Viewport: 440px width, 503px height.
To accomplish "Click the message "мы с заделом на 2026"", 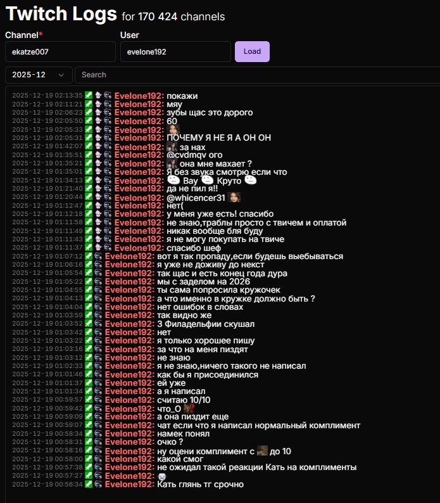I will (x=203, y=281).
